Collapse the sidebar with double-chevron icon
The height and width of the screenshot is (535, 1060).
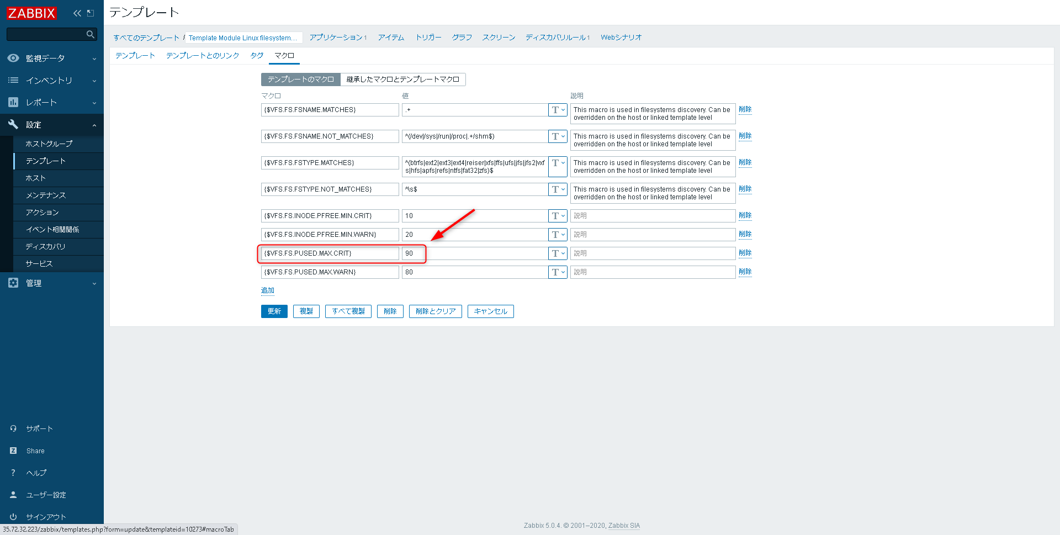point(77,13)
